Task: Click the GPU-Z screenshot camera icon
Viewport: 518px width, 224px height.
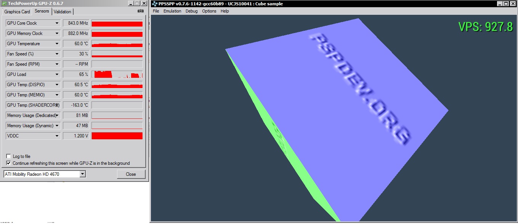Action: point(140,11)
